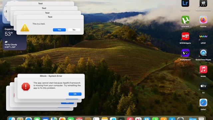Click No in the front Test dialog
This screenshot has width=213, height=120.
[x=74, y=30]
